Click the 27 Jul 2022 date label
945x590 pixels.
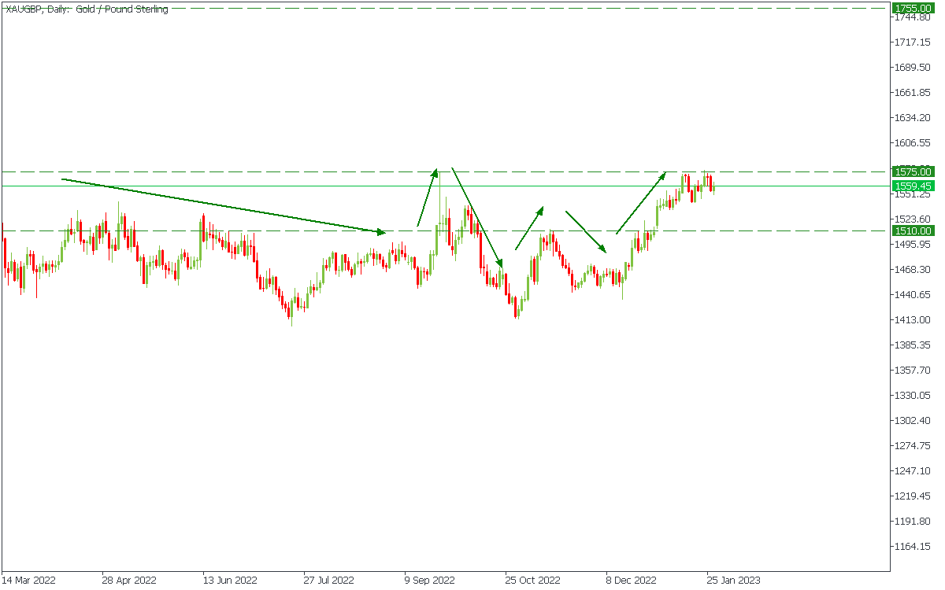331,581
